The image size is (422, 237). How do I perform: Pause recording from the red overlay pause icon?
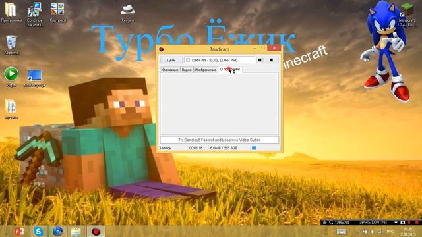pyautogui.click(x=409, y=223)
